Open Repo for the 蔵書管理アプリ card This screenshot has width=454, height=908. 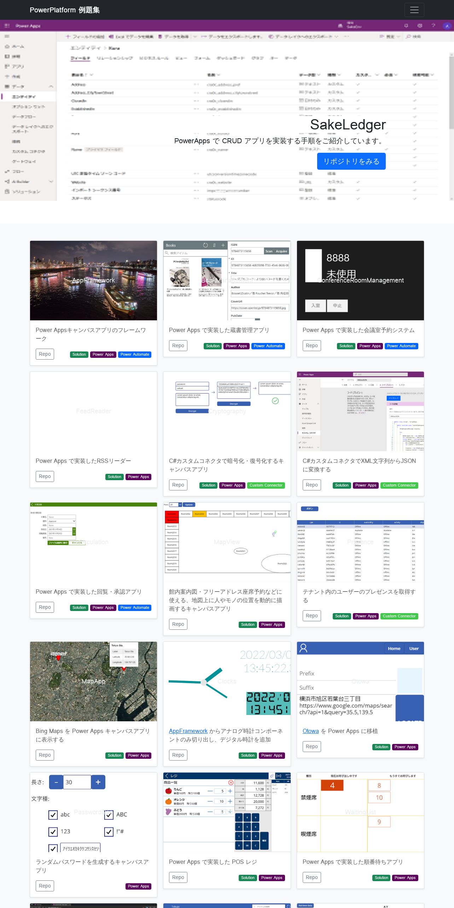(x=178, y=345)
